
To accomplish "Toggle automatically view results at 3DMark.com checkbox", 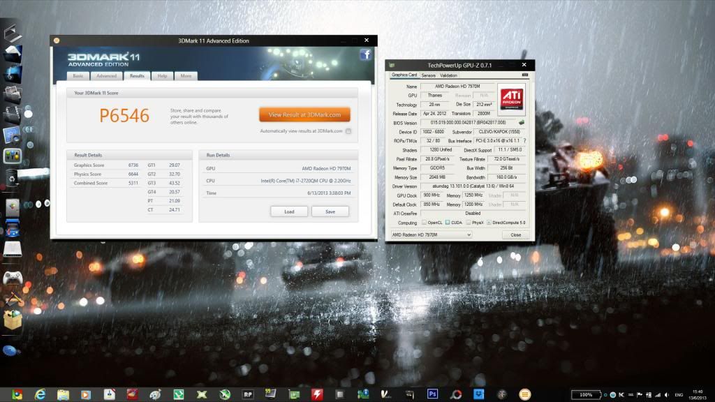I will [x=348, y=131].
